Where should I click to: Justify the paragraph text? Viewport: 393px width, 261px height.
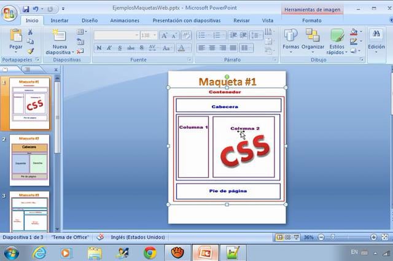[x=233, y=48]
